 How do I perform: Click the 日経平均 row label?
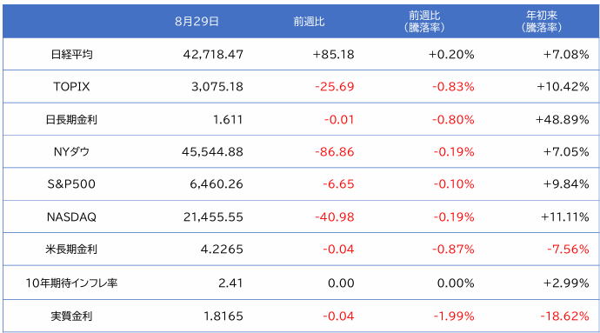click(71, 55)
